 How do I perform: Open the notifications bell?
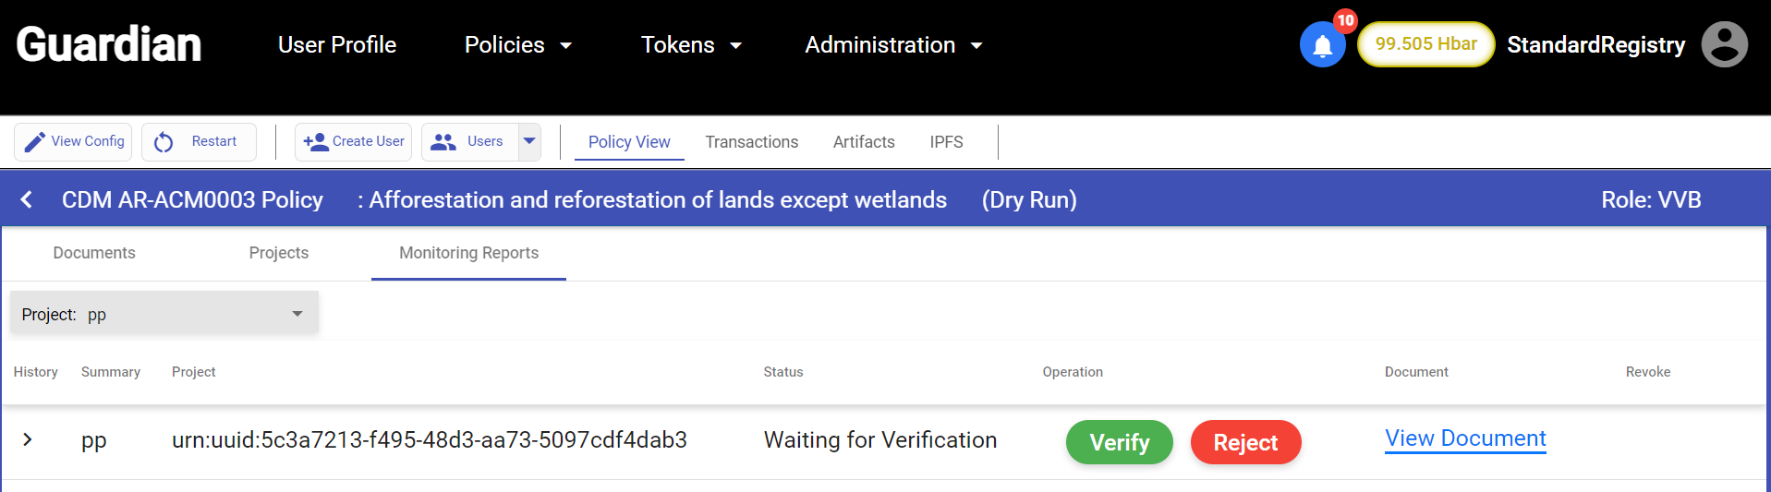(x=1322, y=45)
